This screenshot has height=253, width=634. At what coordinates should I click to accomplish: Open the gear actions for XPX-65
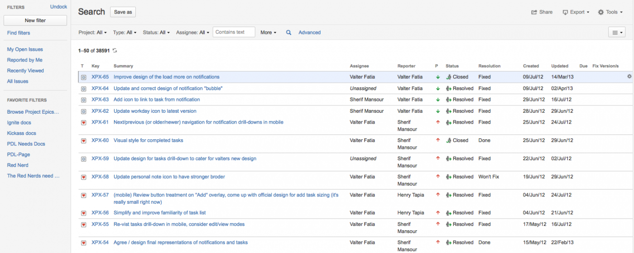(629, 76)
